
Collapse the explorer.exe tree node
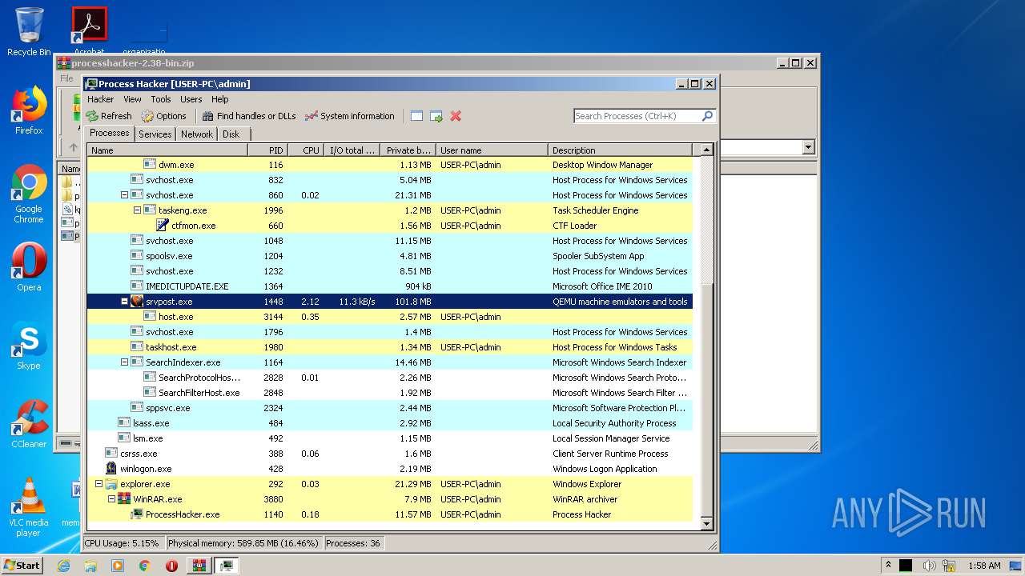point(98,484)
